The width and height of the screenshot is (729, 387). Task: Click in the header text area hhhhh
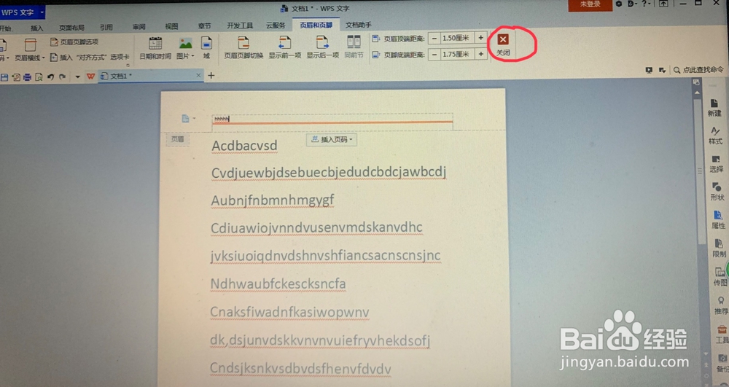pos(332,119)
